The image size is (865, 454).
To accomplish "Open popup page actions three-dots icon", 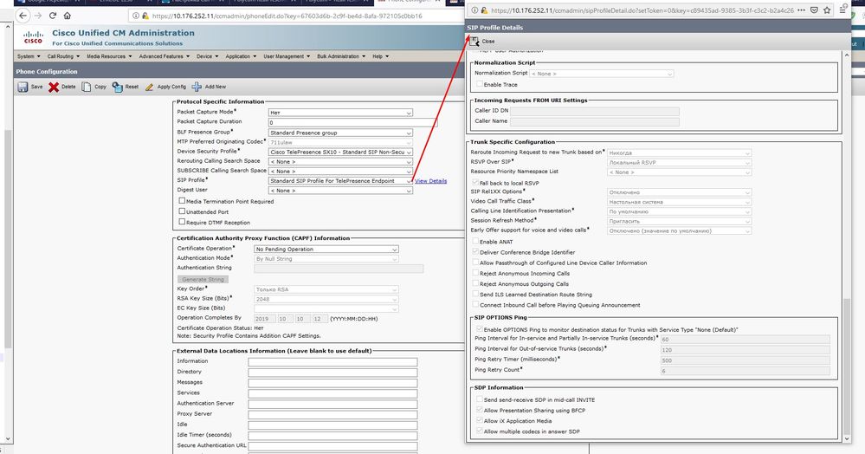I will 801,10.
